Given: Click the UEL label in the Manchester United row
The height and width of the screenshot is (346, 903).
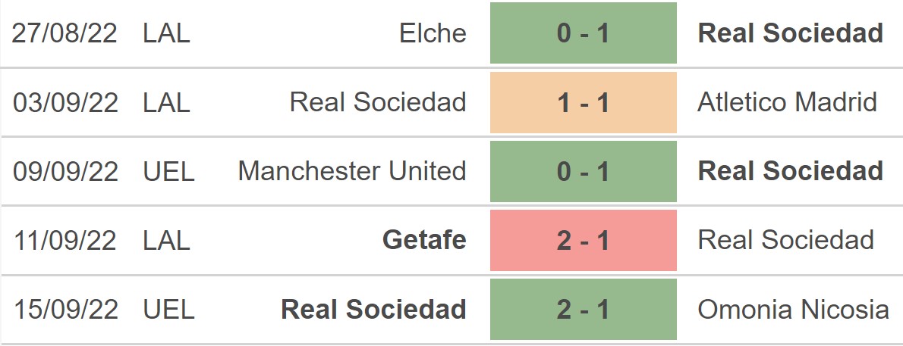Looking at the screenshot, I should (168, 171).
